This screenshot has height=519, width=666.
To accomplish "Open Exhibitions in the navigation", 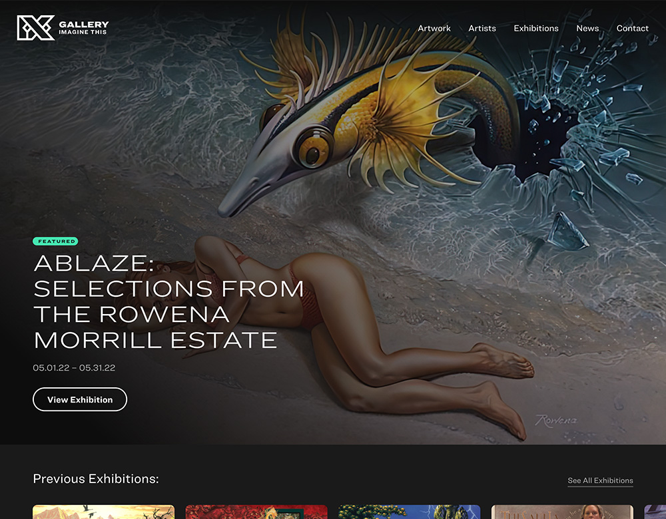I will (x=536, y=29).
